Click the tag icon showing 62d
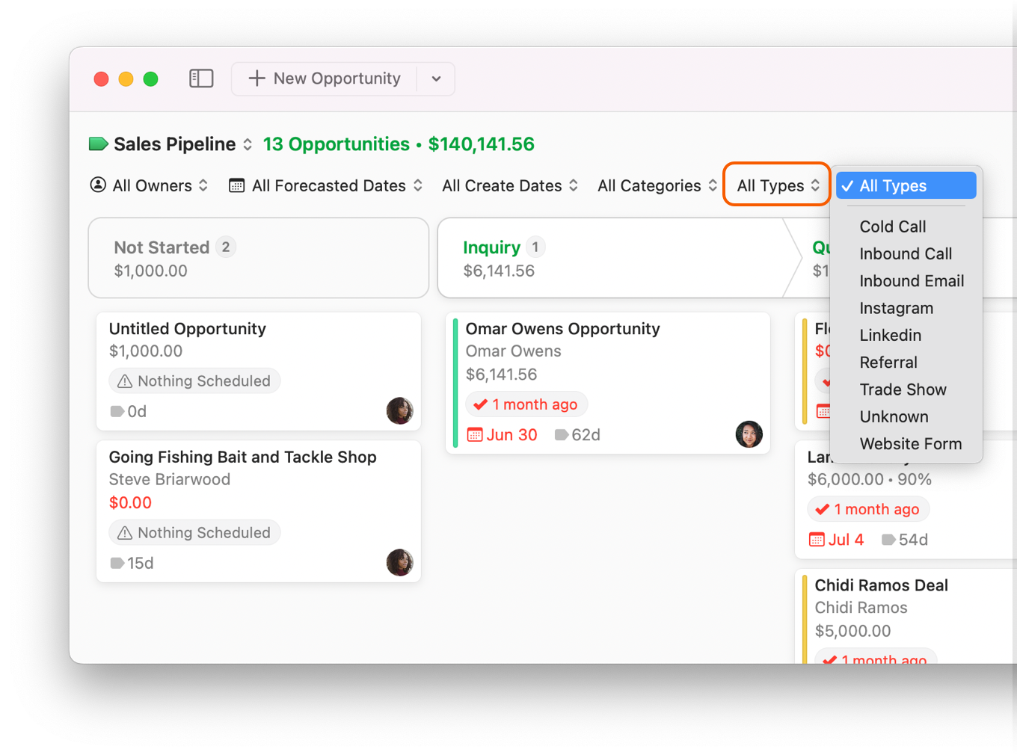The height and width of the screenshot is (755, 1017). point(562,434)
